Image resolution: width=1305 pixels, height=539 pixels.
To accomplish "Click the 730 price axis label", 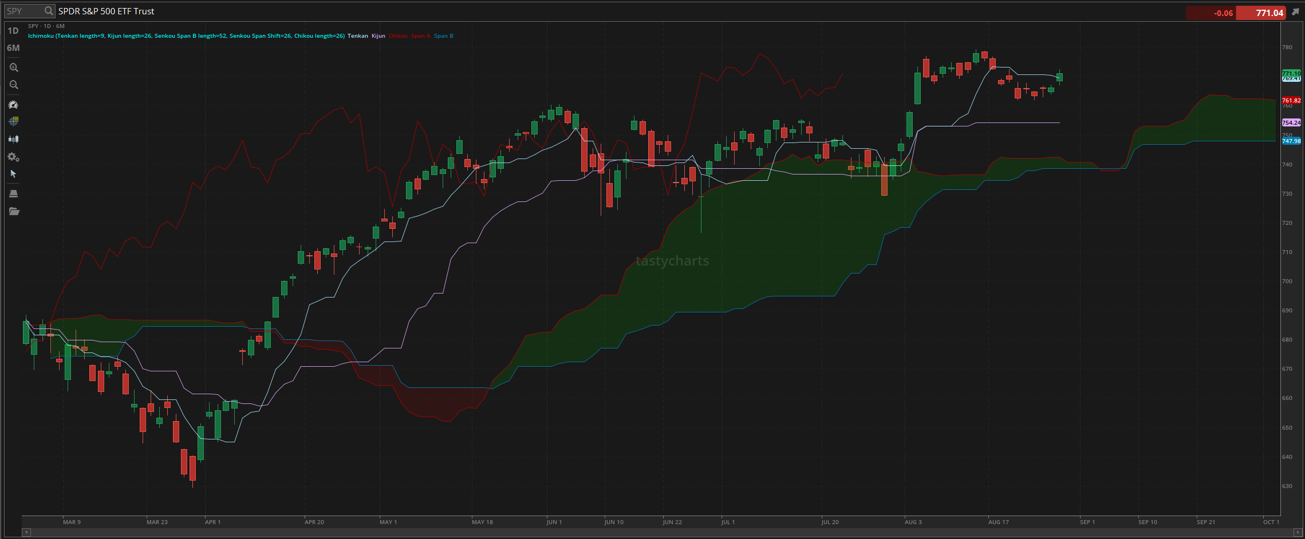I will click(1287, 194).
